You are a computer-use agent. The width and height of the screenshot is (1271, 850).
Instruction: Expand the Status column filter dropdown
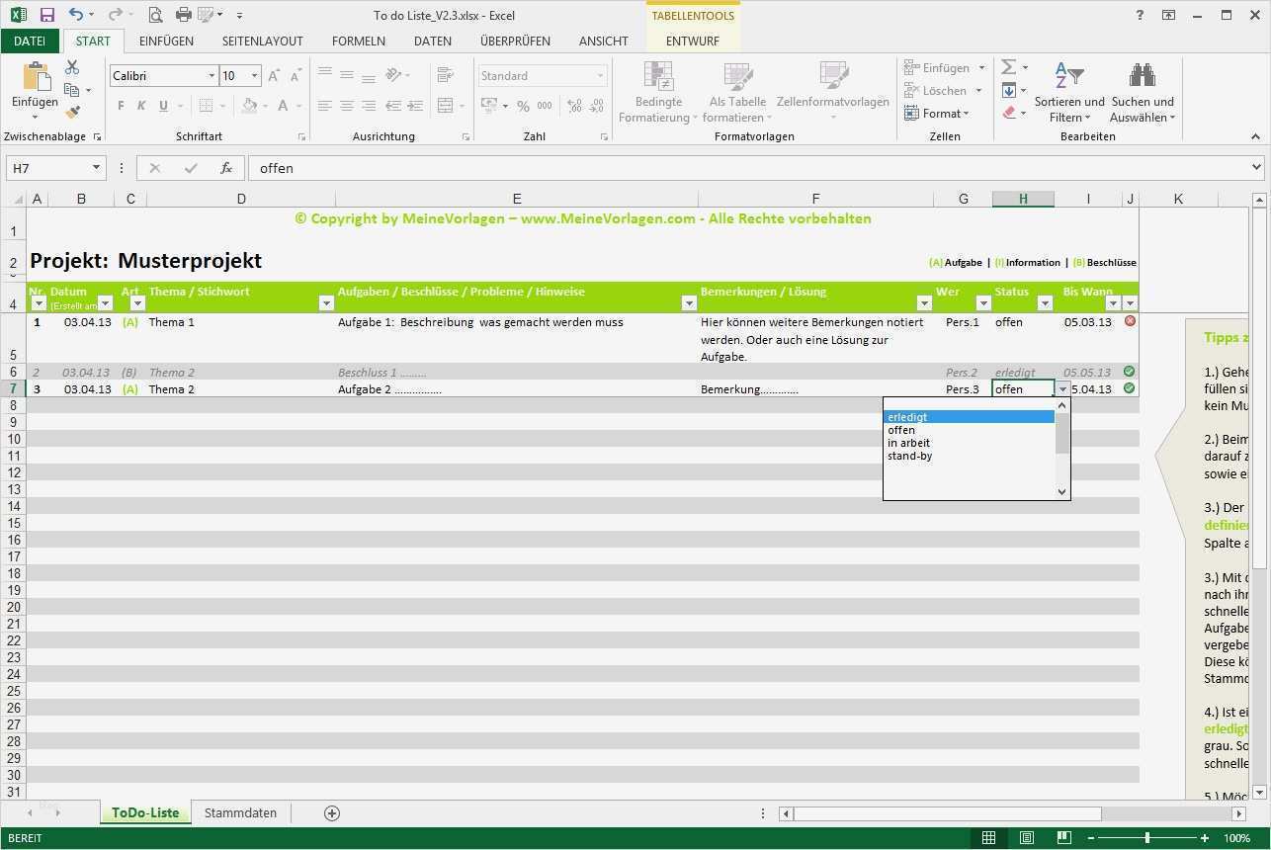[1045, 304]
